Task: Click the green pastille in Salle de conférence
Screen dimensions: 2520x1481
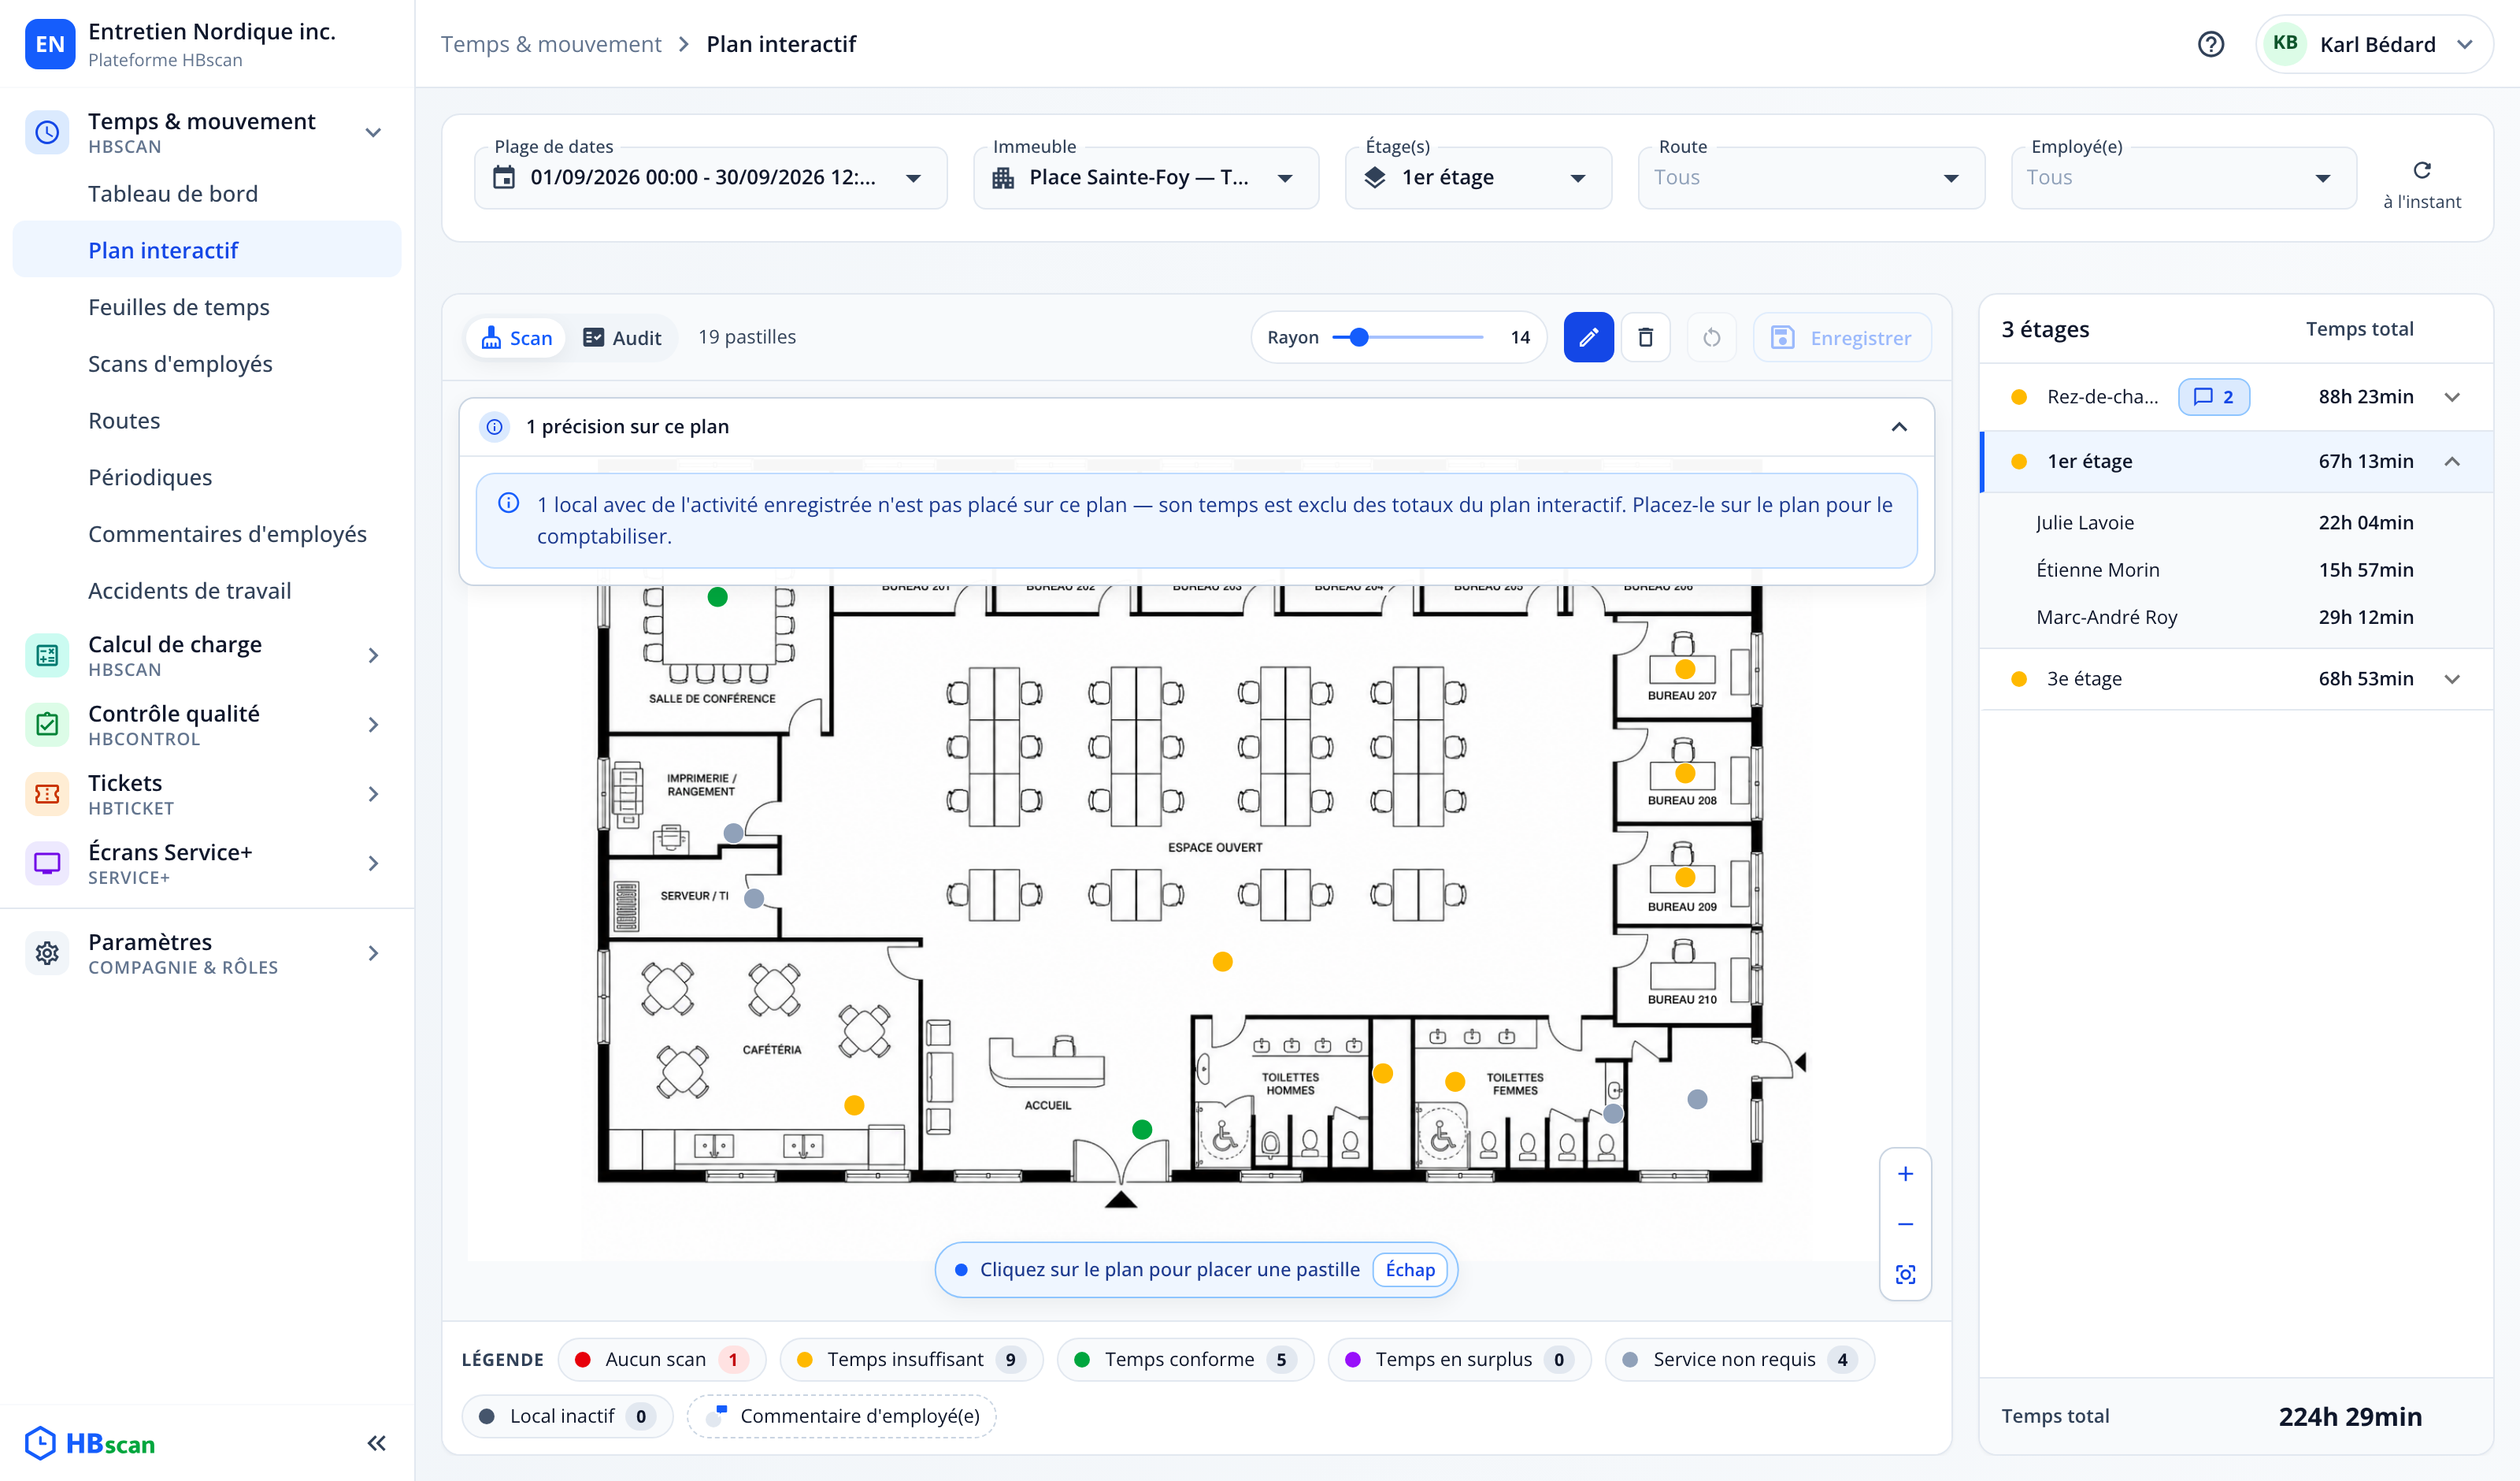Action: [717, 597]
